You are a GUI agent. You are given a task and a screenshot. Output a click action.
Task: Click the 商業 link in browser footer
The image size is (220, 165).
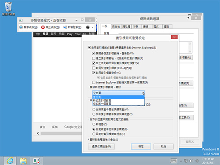coord(55,127)
